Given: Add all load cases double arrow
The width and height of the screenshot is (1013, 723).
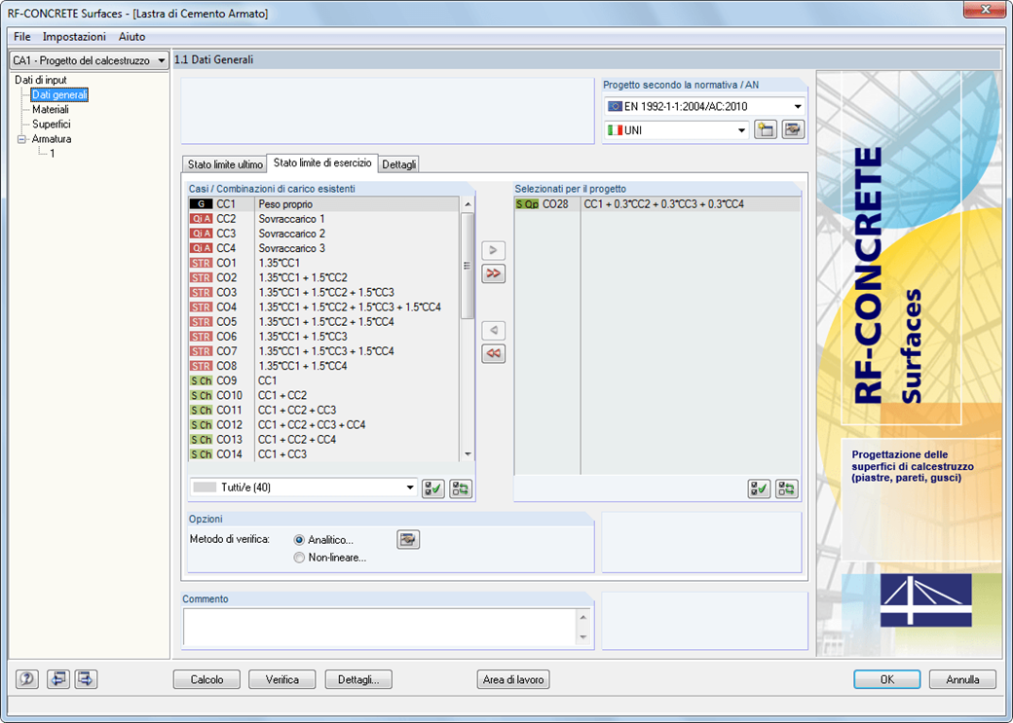Looking at the screenshot, I should (x=494, y=273).
